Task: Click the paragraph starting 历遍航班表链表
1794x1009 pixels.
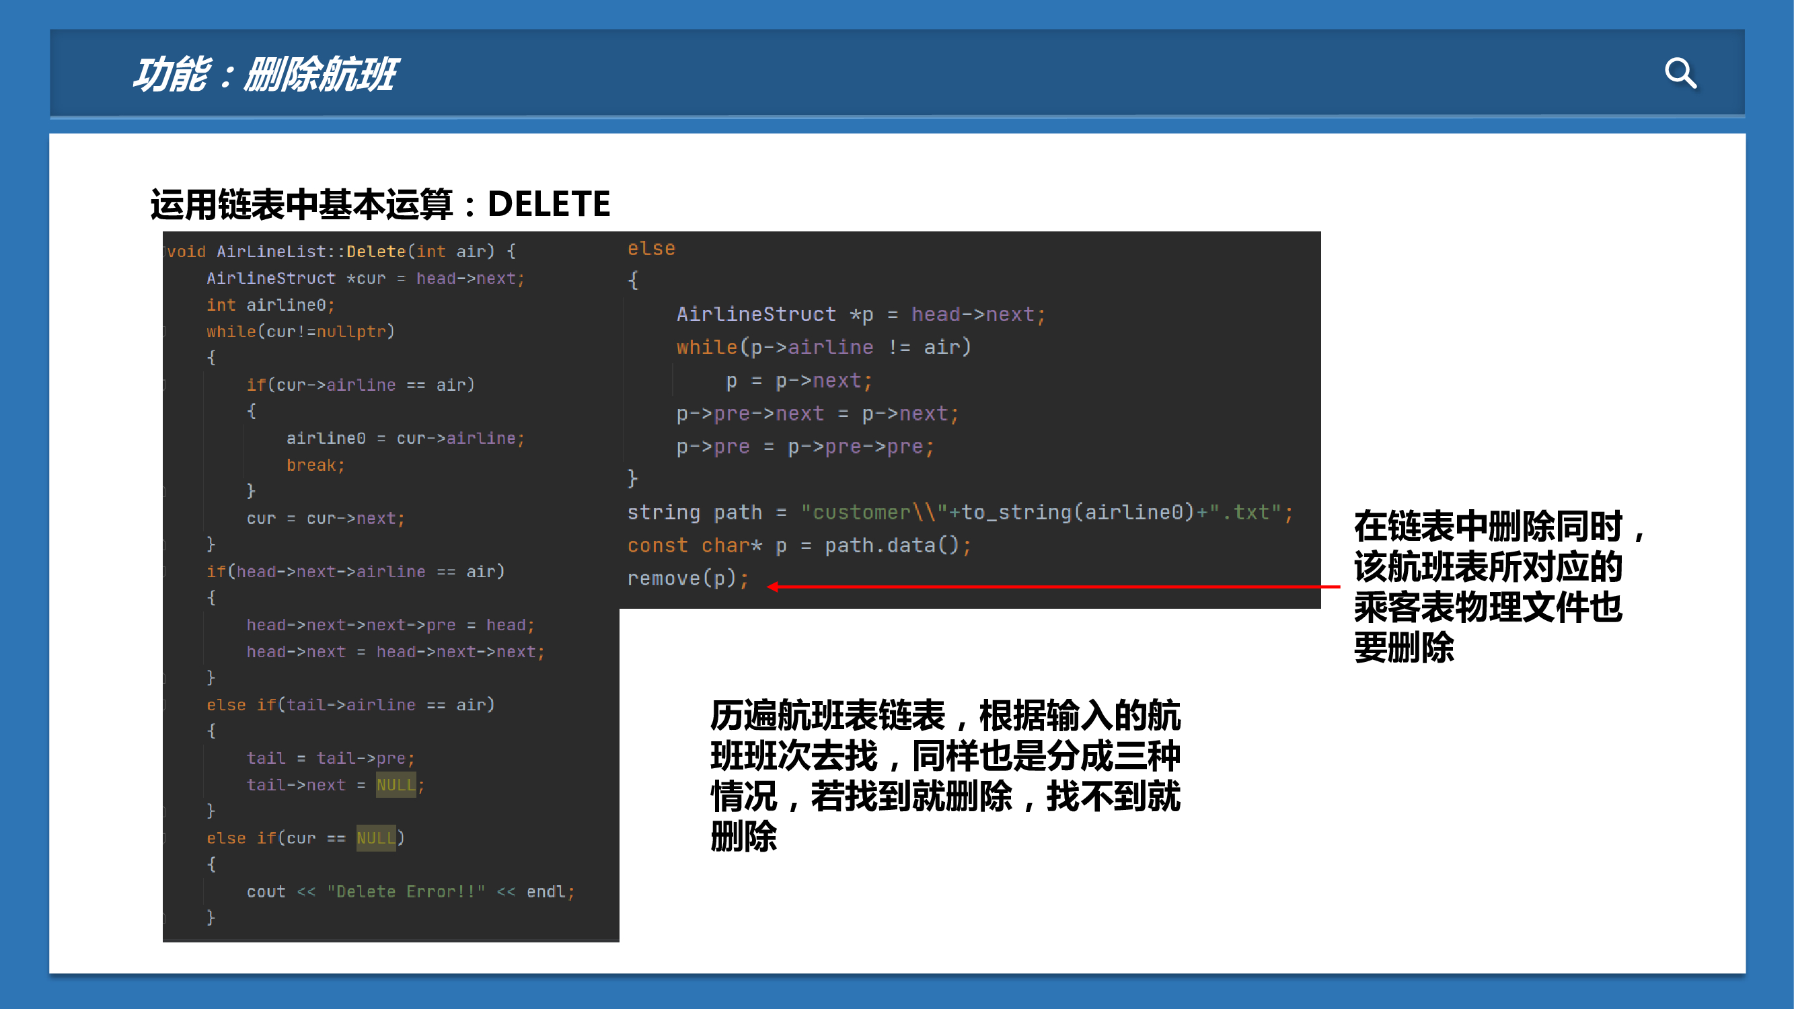Action: tap(945, 775)
